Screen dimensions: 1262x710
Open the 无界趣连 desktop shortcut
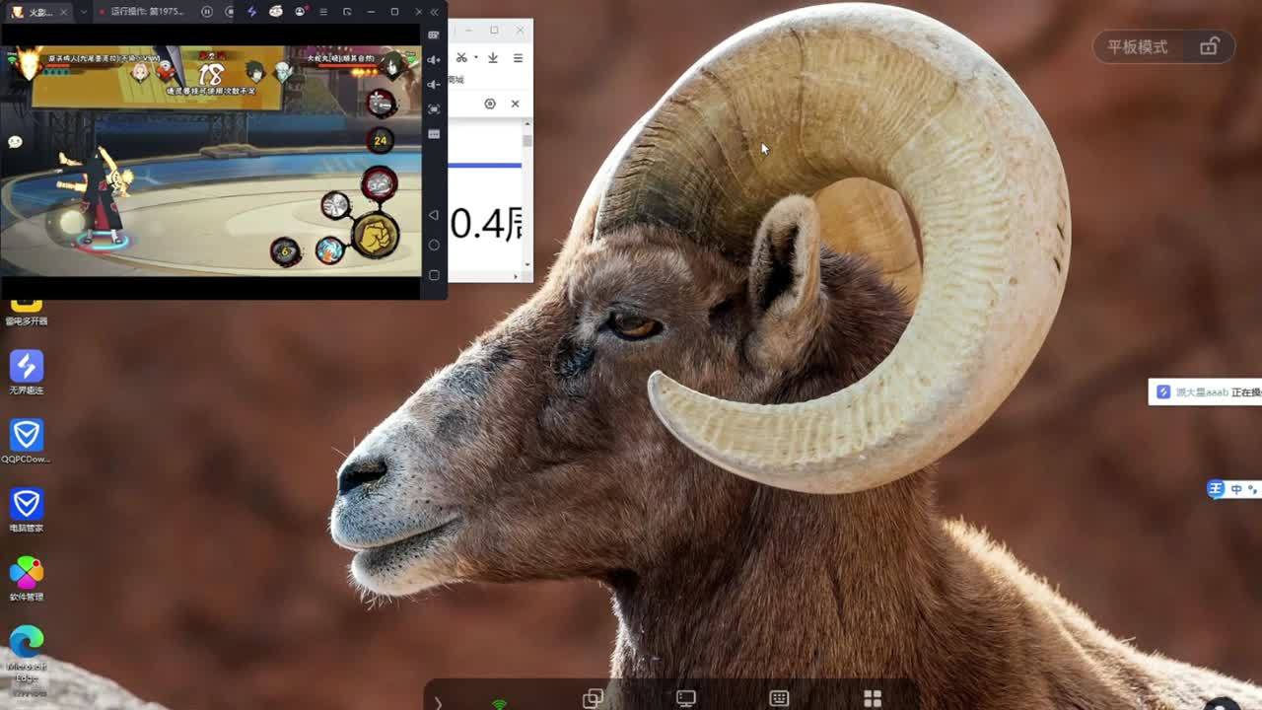click(27, 372)
